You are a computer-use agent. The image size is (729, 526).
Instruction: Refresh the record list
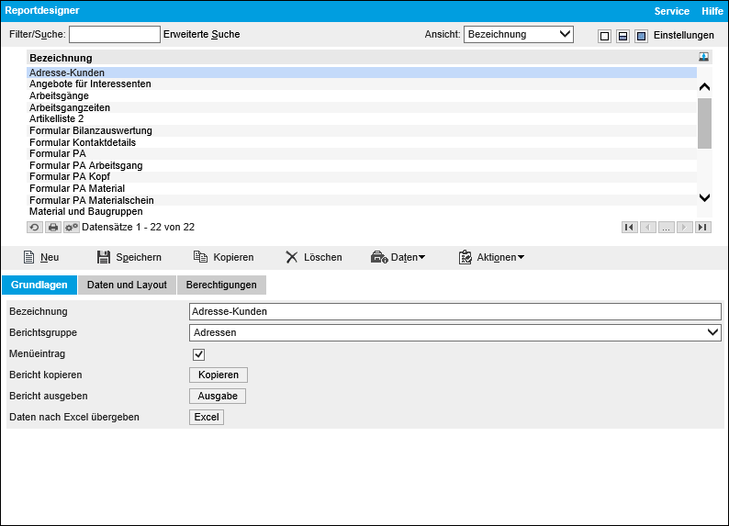click(35, 228)
